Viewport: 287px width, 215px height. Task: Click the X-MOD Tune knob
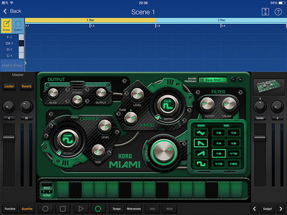pyautogui.click(x=131, y=118)
